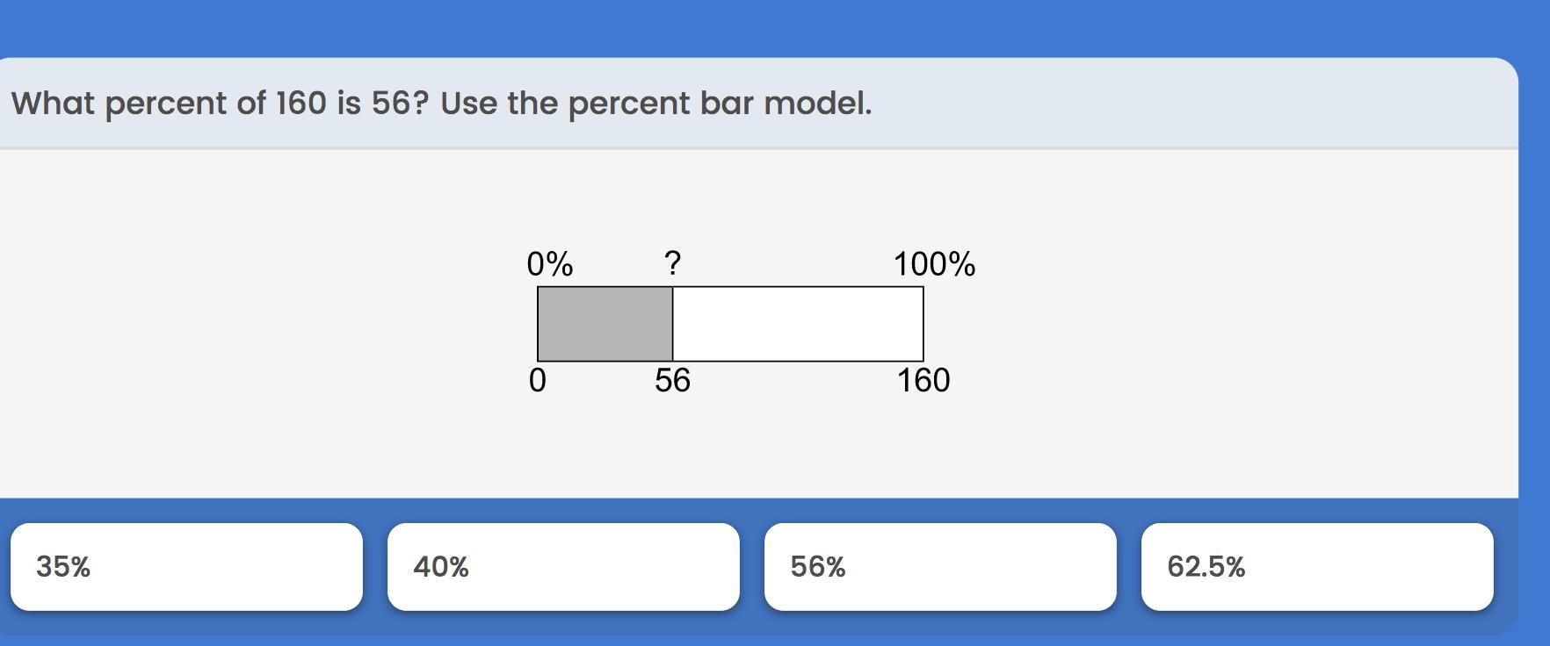Click the 56 label below the bar

click(x=672, y=381)
